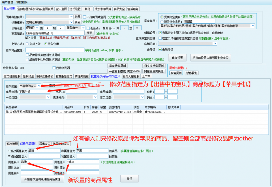
Task: Switch to the 上下架 tab
Action: point(146,76)
